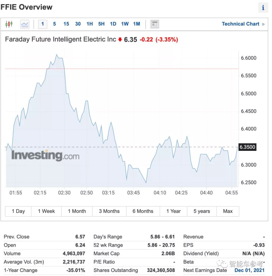Open the info icon beside FFIE Overview
The width and height of the screenshot is (272, 276).
point(263,8)
